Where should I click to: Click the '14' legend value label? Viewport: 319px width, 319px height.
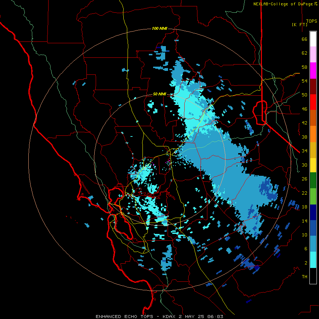(x=304, y=221)
